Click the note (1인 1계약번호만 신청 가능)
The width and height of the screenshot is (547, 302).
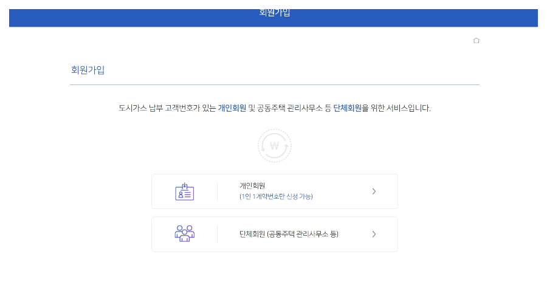(276, 197)
